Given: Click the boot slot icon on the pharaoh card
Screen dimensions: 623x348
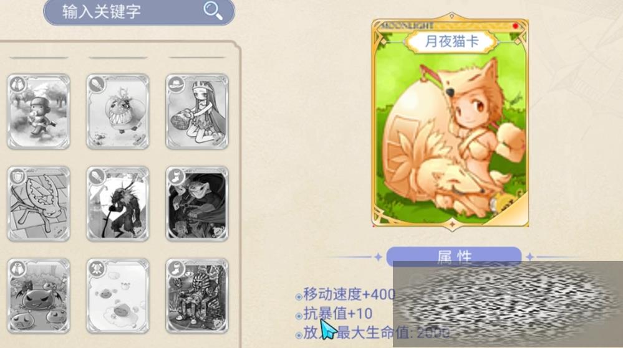Looking at the screenshot, I should point(176,269).
